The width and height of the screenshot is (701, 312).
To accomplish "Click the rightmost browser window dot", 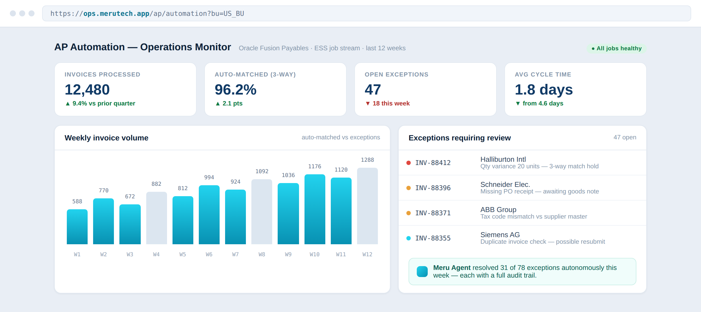I will click(31, 13).
